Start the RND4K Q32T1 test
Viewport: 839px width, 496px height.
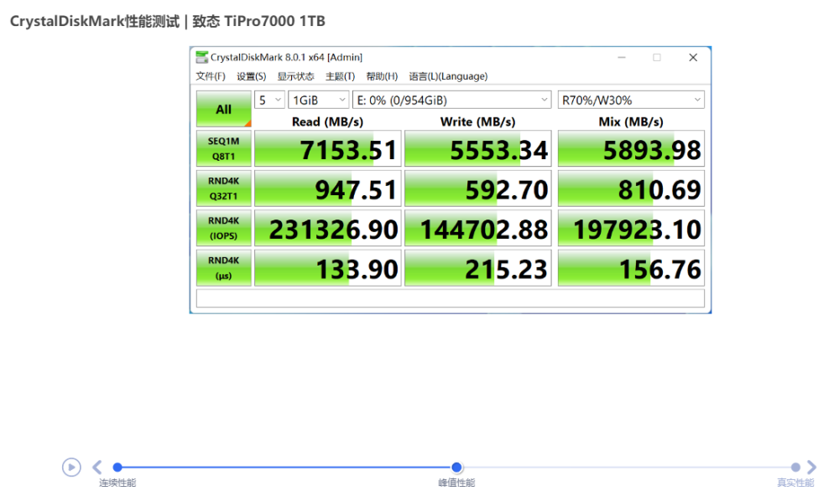pos(224,189)
